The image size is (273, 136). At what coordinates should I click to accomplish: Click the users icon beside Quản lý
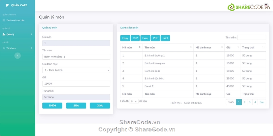coord(4,34)
